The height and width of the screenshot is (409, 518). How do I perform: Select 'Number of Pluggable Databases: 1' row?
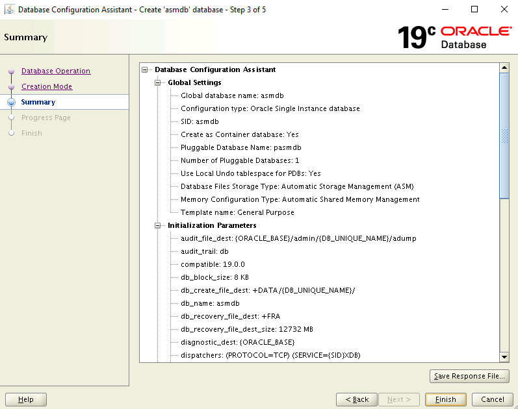[240, 160]
